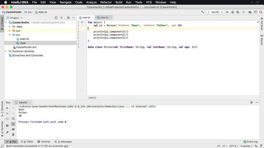Open the Apple menu
The image size is (264, 148).
[5, 2]
